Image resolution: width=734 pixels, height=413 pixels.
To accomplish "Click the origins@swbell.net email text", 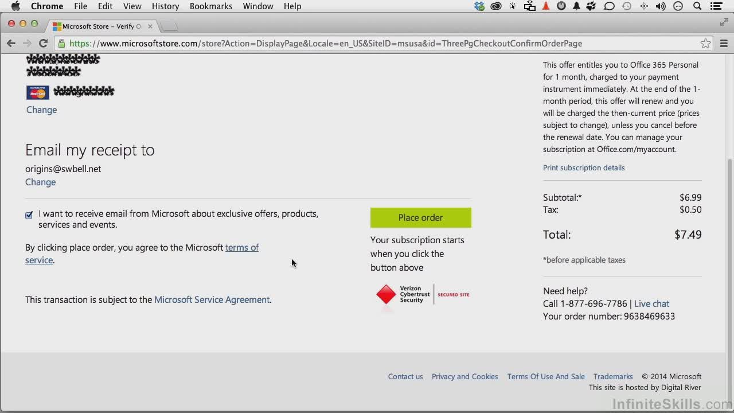I will pyautogui.click(x=63, y=169).
